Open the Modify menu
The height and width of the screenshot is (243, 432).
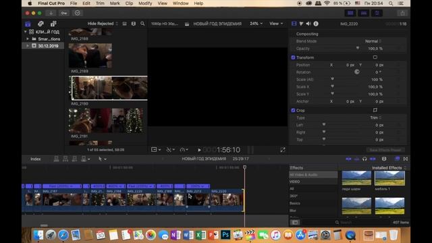tap(145, 3)
